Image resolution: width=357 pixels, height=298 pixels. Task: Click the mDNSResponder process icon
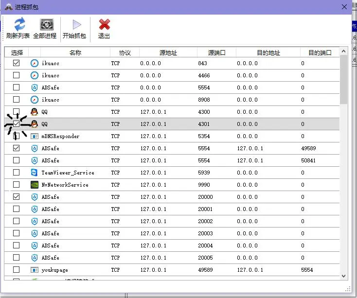34,136
